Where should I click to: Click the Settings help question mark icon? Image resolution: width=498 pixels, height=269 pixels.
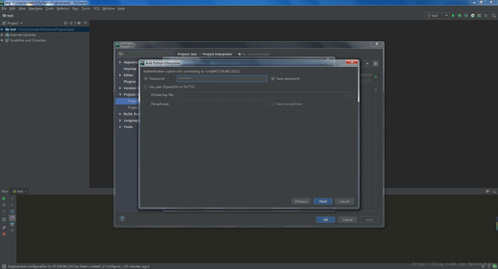click(122, 219)
